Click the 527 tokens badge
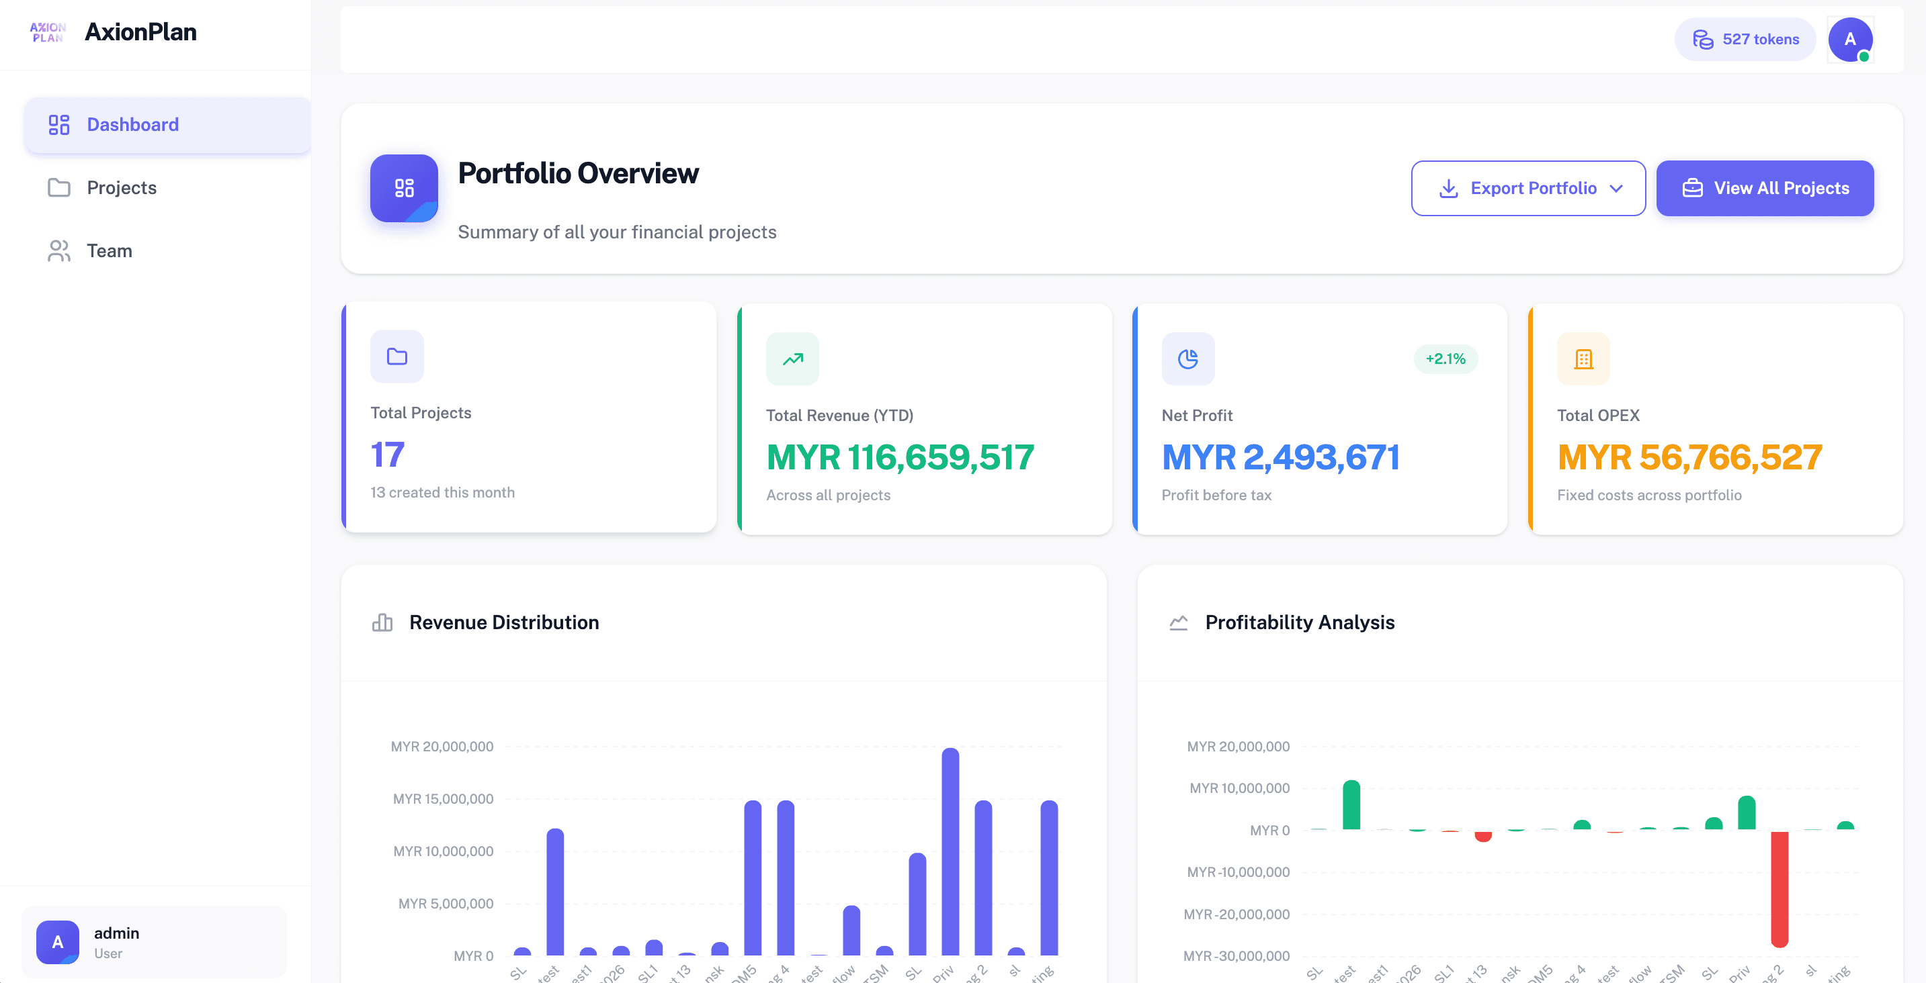 click(1745, 40)
